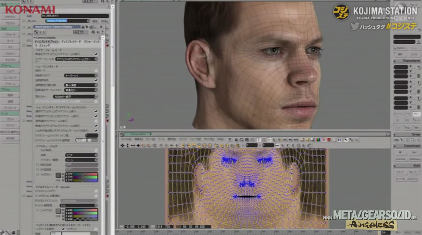Toggle first checkbox in wireframe highlight section
This screenshot has height=235, width=422.
coord(96,111)
